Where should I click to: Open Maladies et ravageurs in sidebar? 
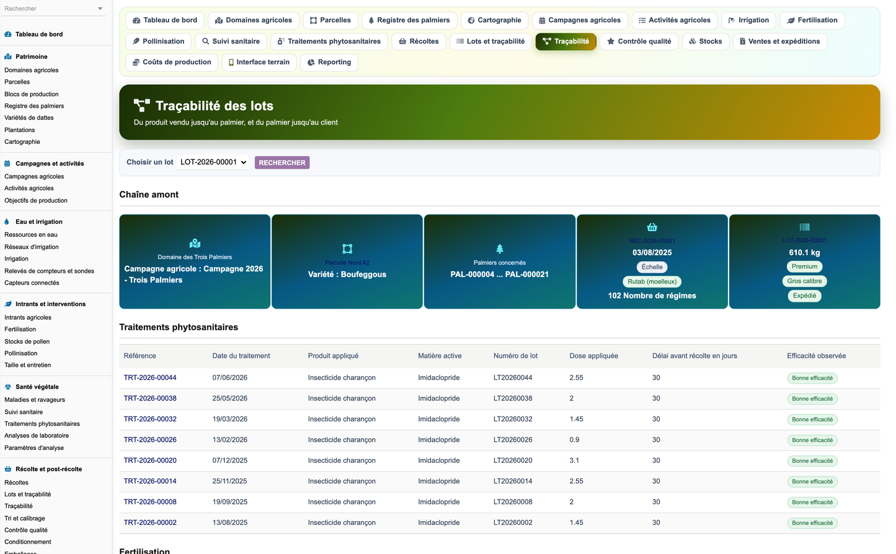click(x=35, y=400)
